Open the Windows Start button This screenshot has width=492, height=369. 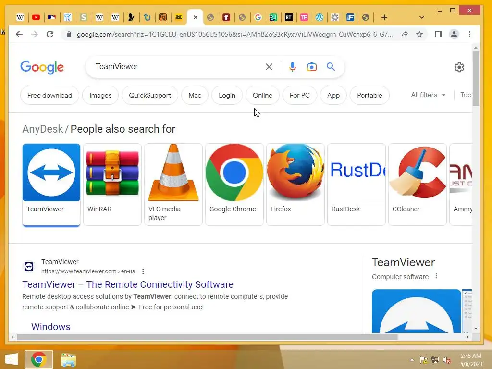(12, 359)
